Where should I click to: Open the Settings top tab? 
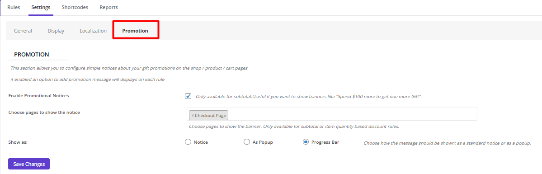pos(41,7)
